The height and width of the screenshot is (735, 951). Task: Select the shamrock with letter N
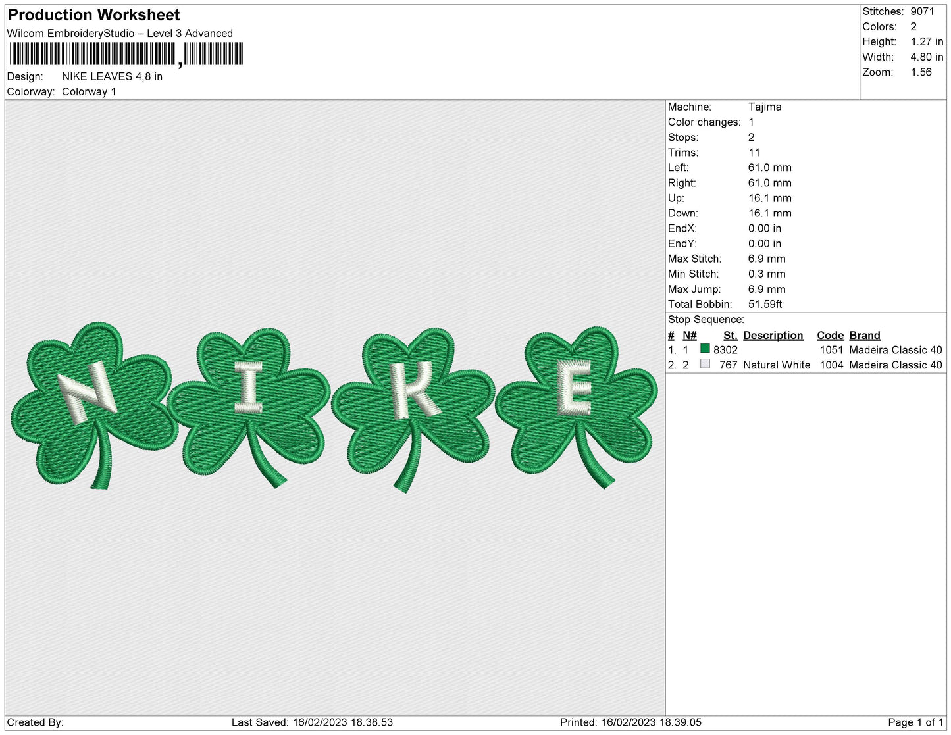tap(93, 405)
